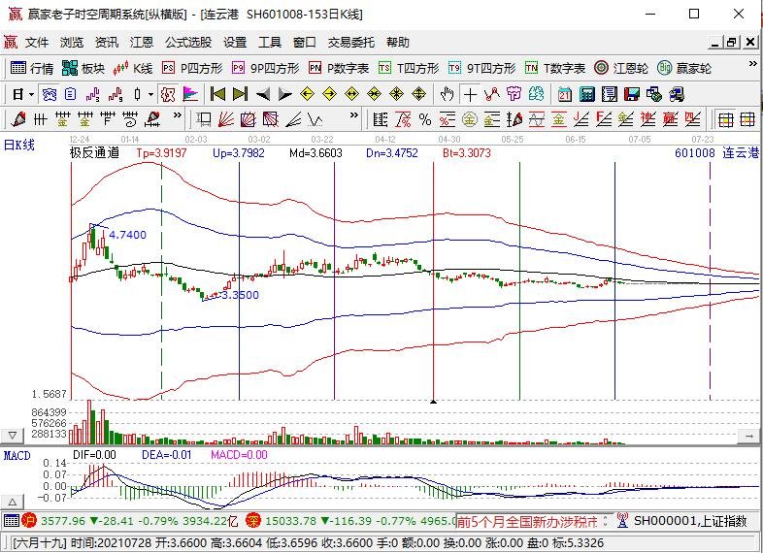Open the 江恩 menu
The height and width of the screenshot is (553, 763).
tap(142, 43)
